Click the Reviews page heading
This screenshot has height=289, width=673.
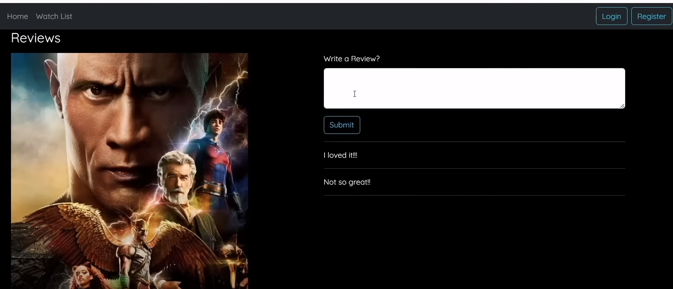point(36,38)
